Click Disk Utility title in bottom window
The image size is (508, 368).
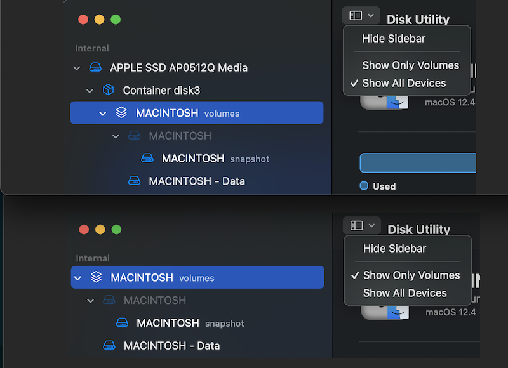[419, 230]
